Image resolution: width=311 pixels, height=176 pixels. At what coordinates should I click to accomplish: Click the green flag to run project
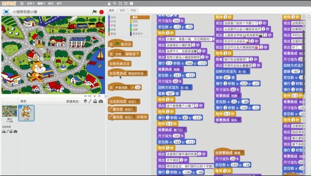[x=95, y=12]
